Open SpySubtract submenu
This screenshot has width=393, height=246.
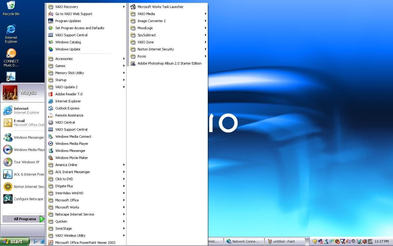pos(168,35)
